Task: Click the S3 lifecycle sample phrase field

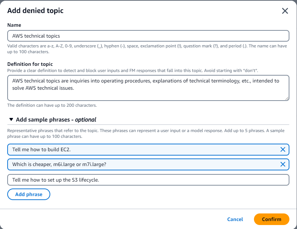Action: pos(148,180)
